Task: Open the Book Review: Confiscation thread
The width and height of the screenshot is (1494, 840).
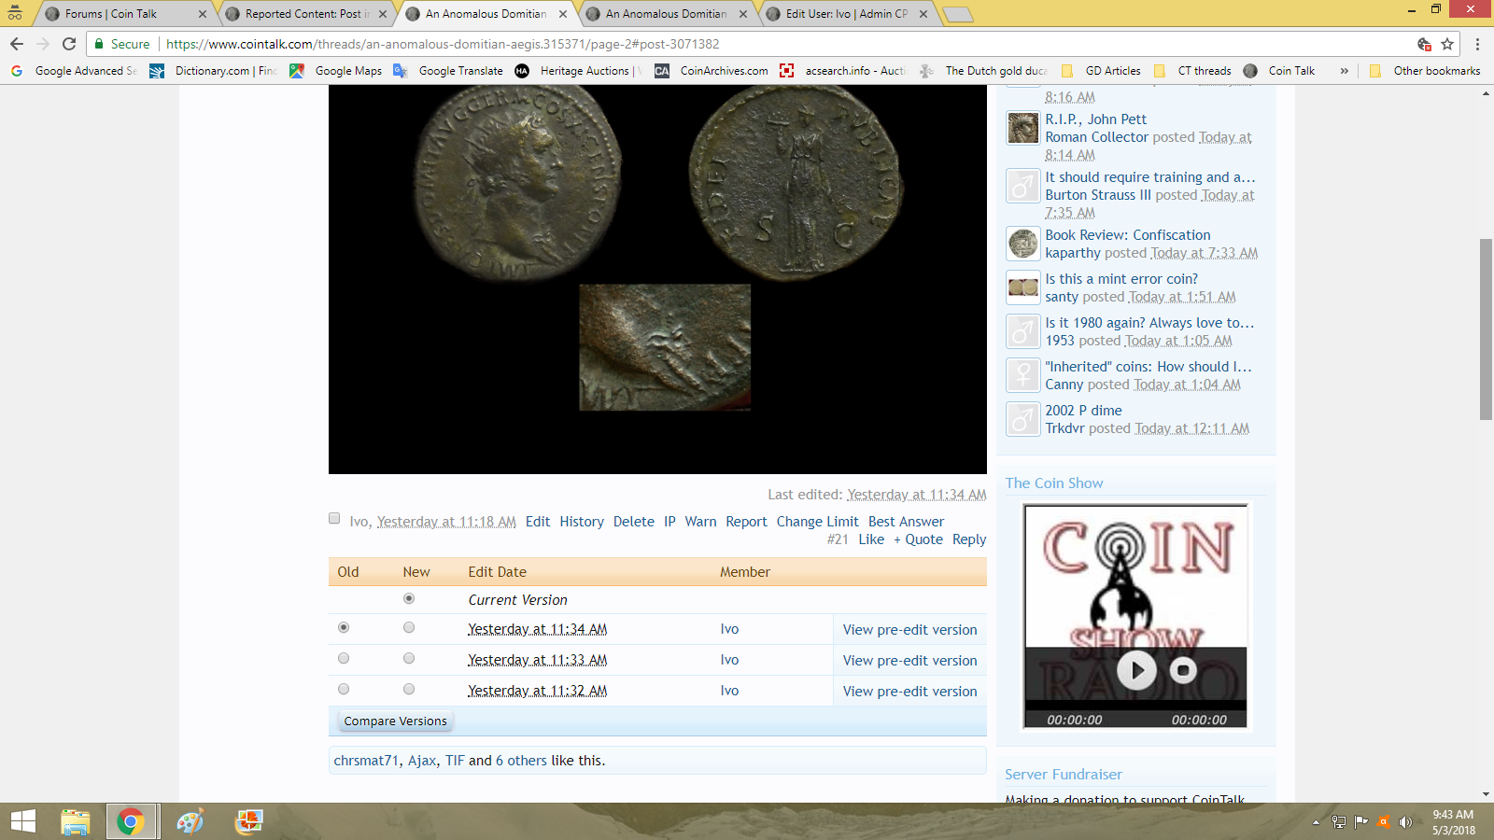Action: [x=1128, y=235]
